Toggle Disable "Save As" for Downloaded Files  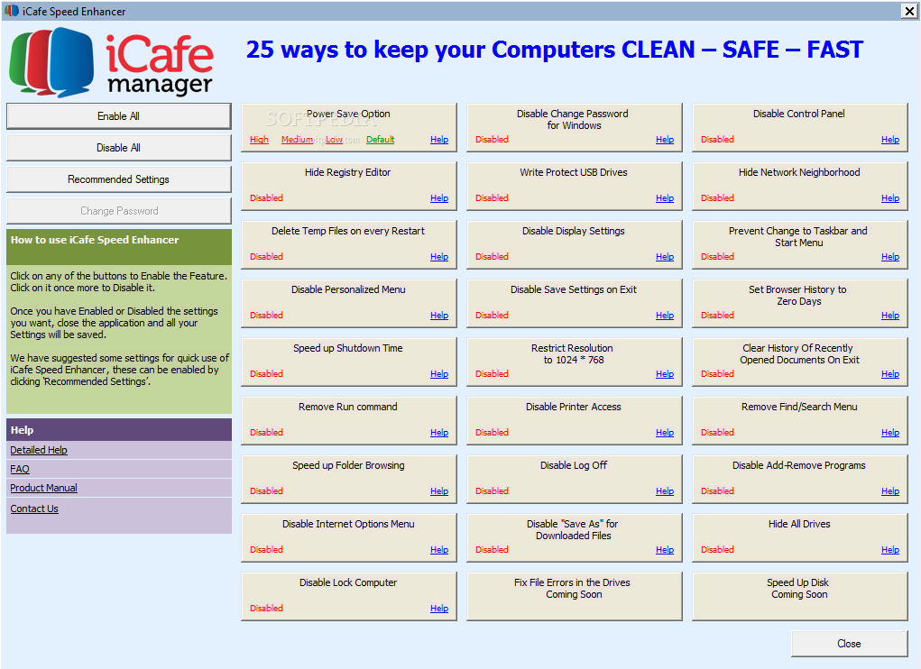click(x=575, y=539)
